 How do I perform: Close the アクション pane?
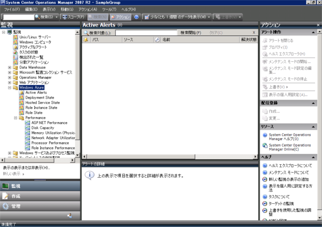(318, 25)
